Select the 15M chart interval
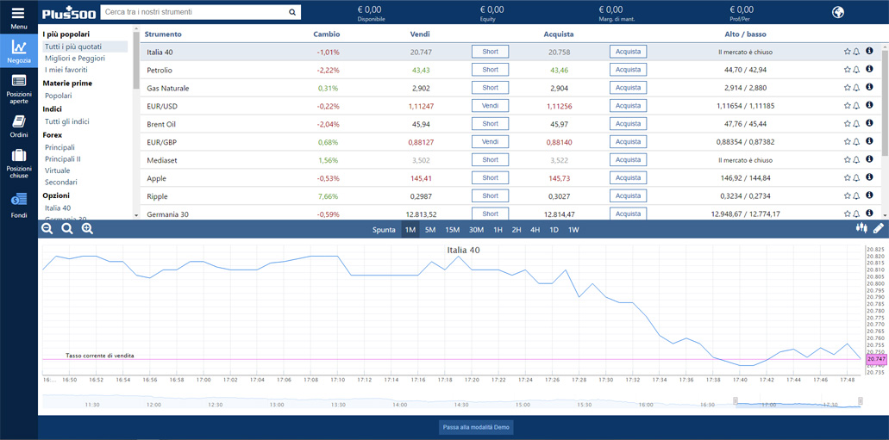The image size is (889, 440). click(x=452, y=230)
